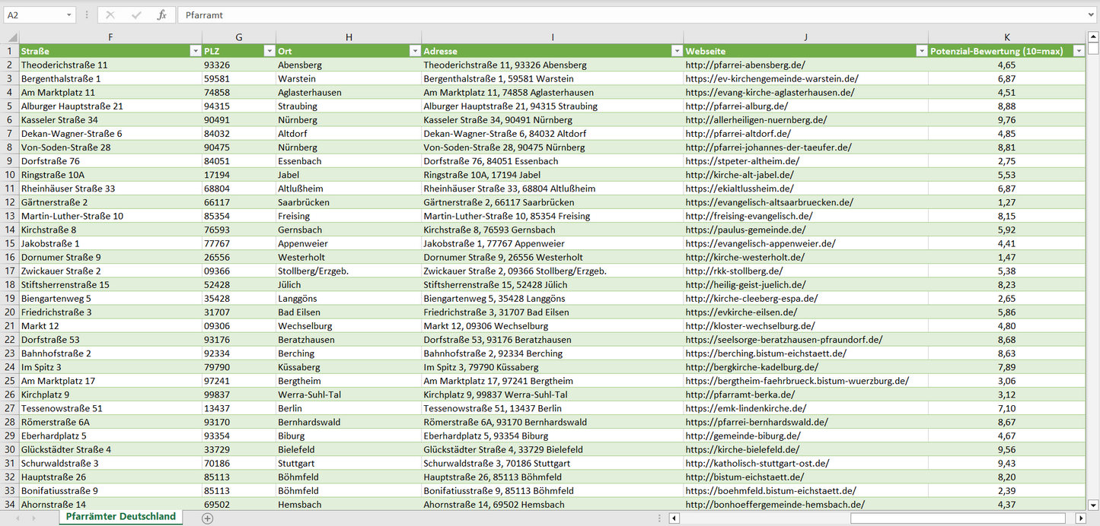The height and width of the screenshot is (526, 1100).
Task: Select column header J
Action: click(x=805, y=37)
